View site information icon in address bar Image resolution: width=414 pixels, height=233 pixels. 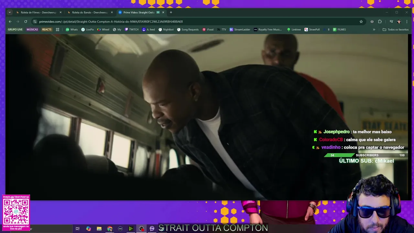35,21
